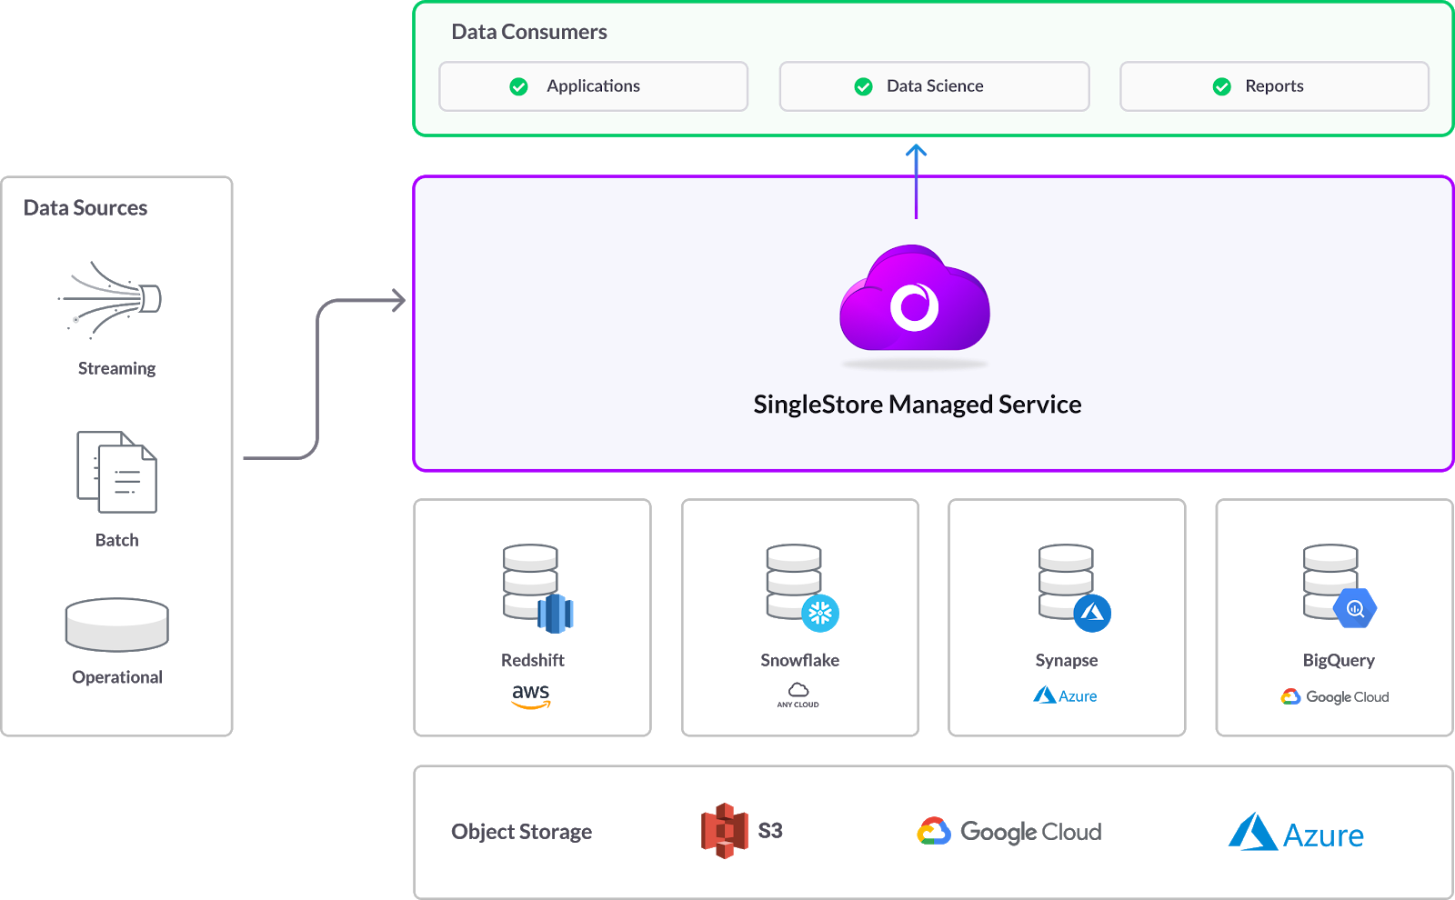The width and height of the screenshot is (1455, 900).
Task: Click the BigQuery magnifier badge icon
Action: click(x=1355, y=610)
